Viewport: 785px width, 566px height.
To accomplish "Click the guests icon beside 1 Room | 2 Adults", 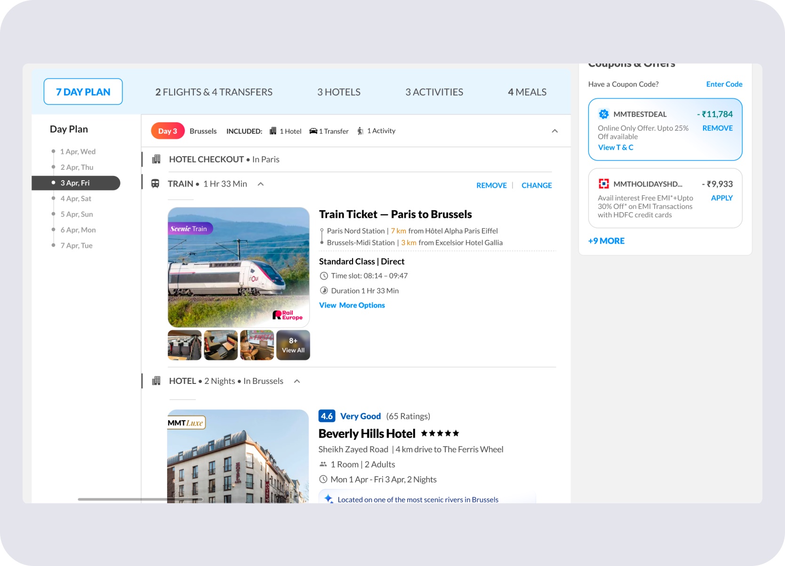I will (323, 464).
